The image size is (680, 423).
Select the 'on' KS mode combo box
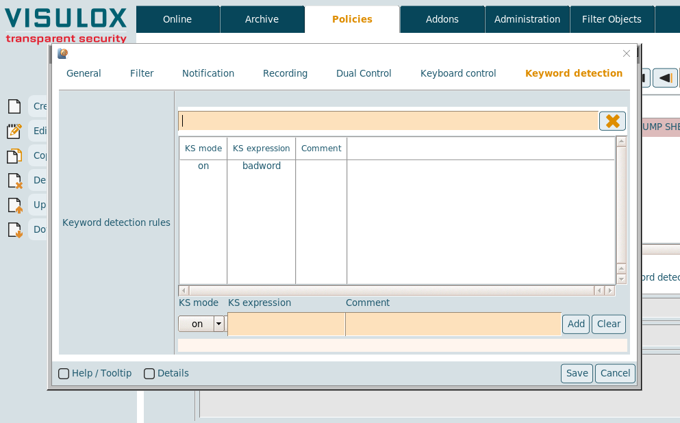click(x=197, y=324)
